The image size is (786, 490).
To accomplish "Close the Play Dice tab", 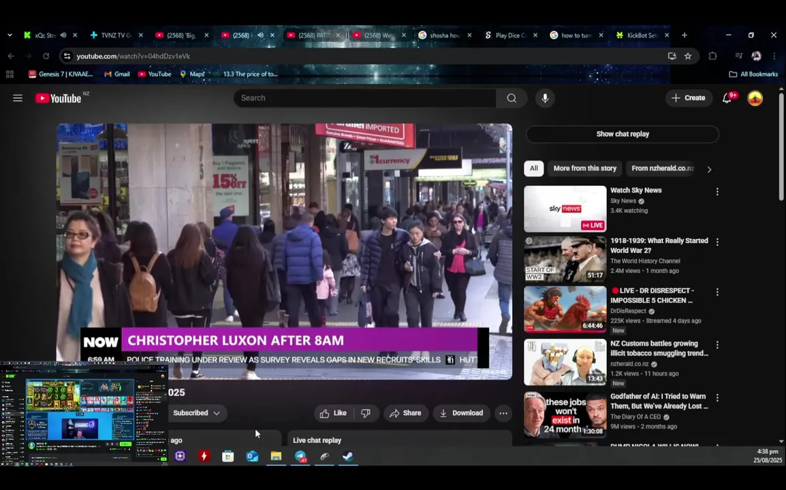I will (x=535, y=35).
